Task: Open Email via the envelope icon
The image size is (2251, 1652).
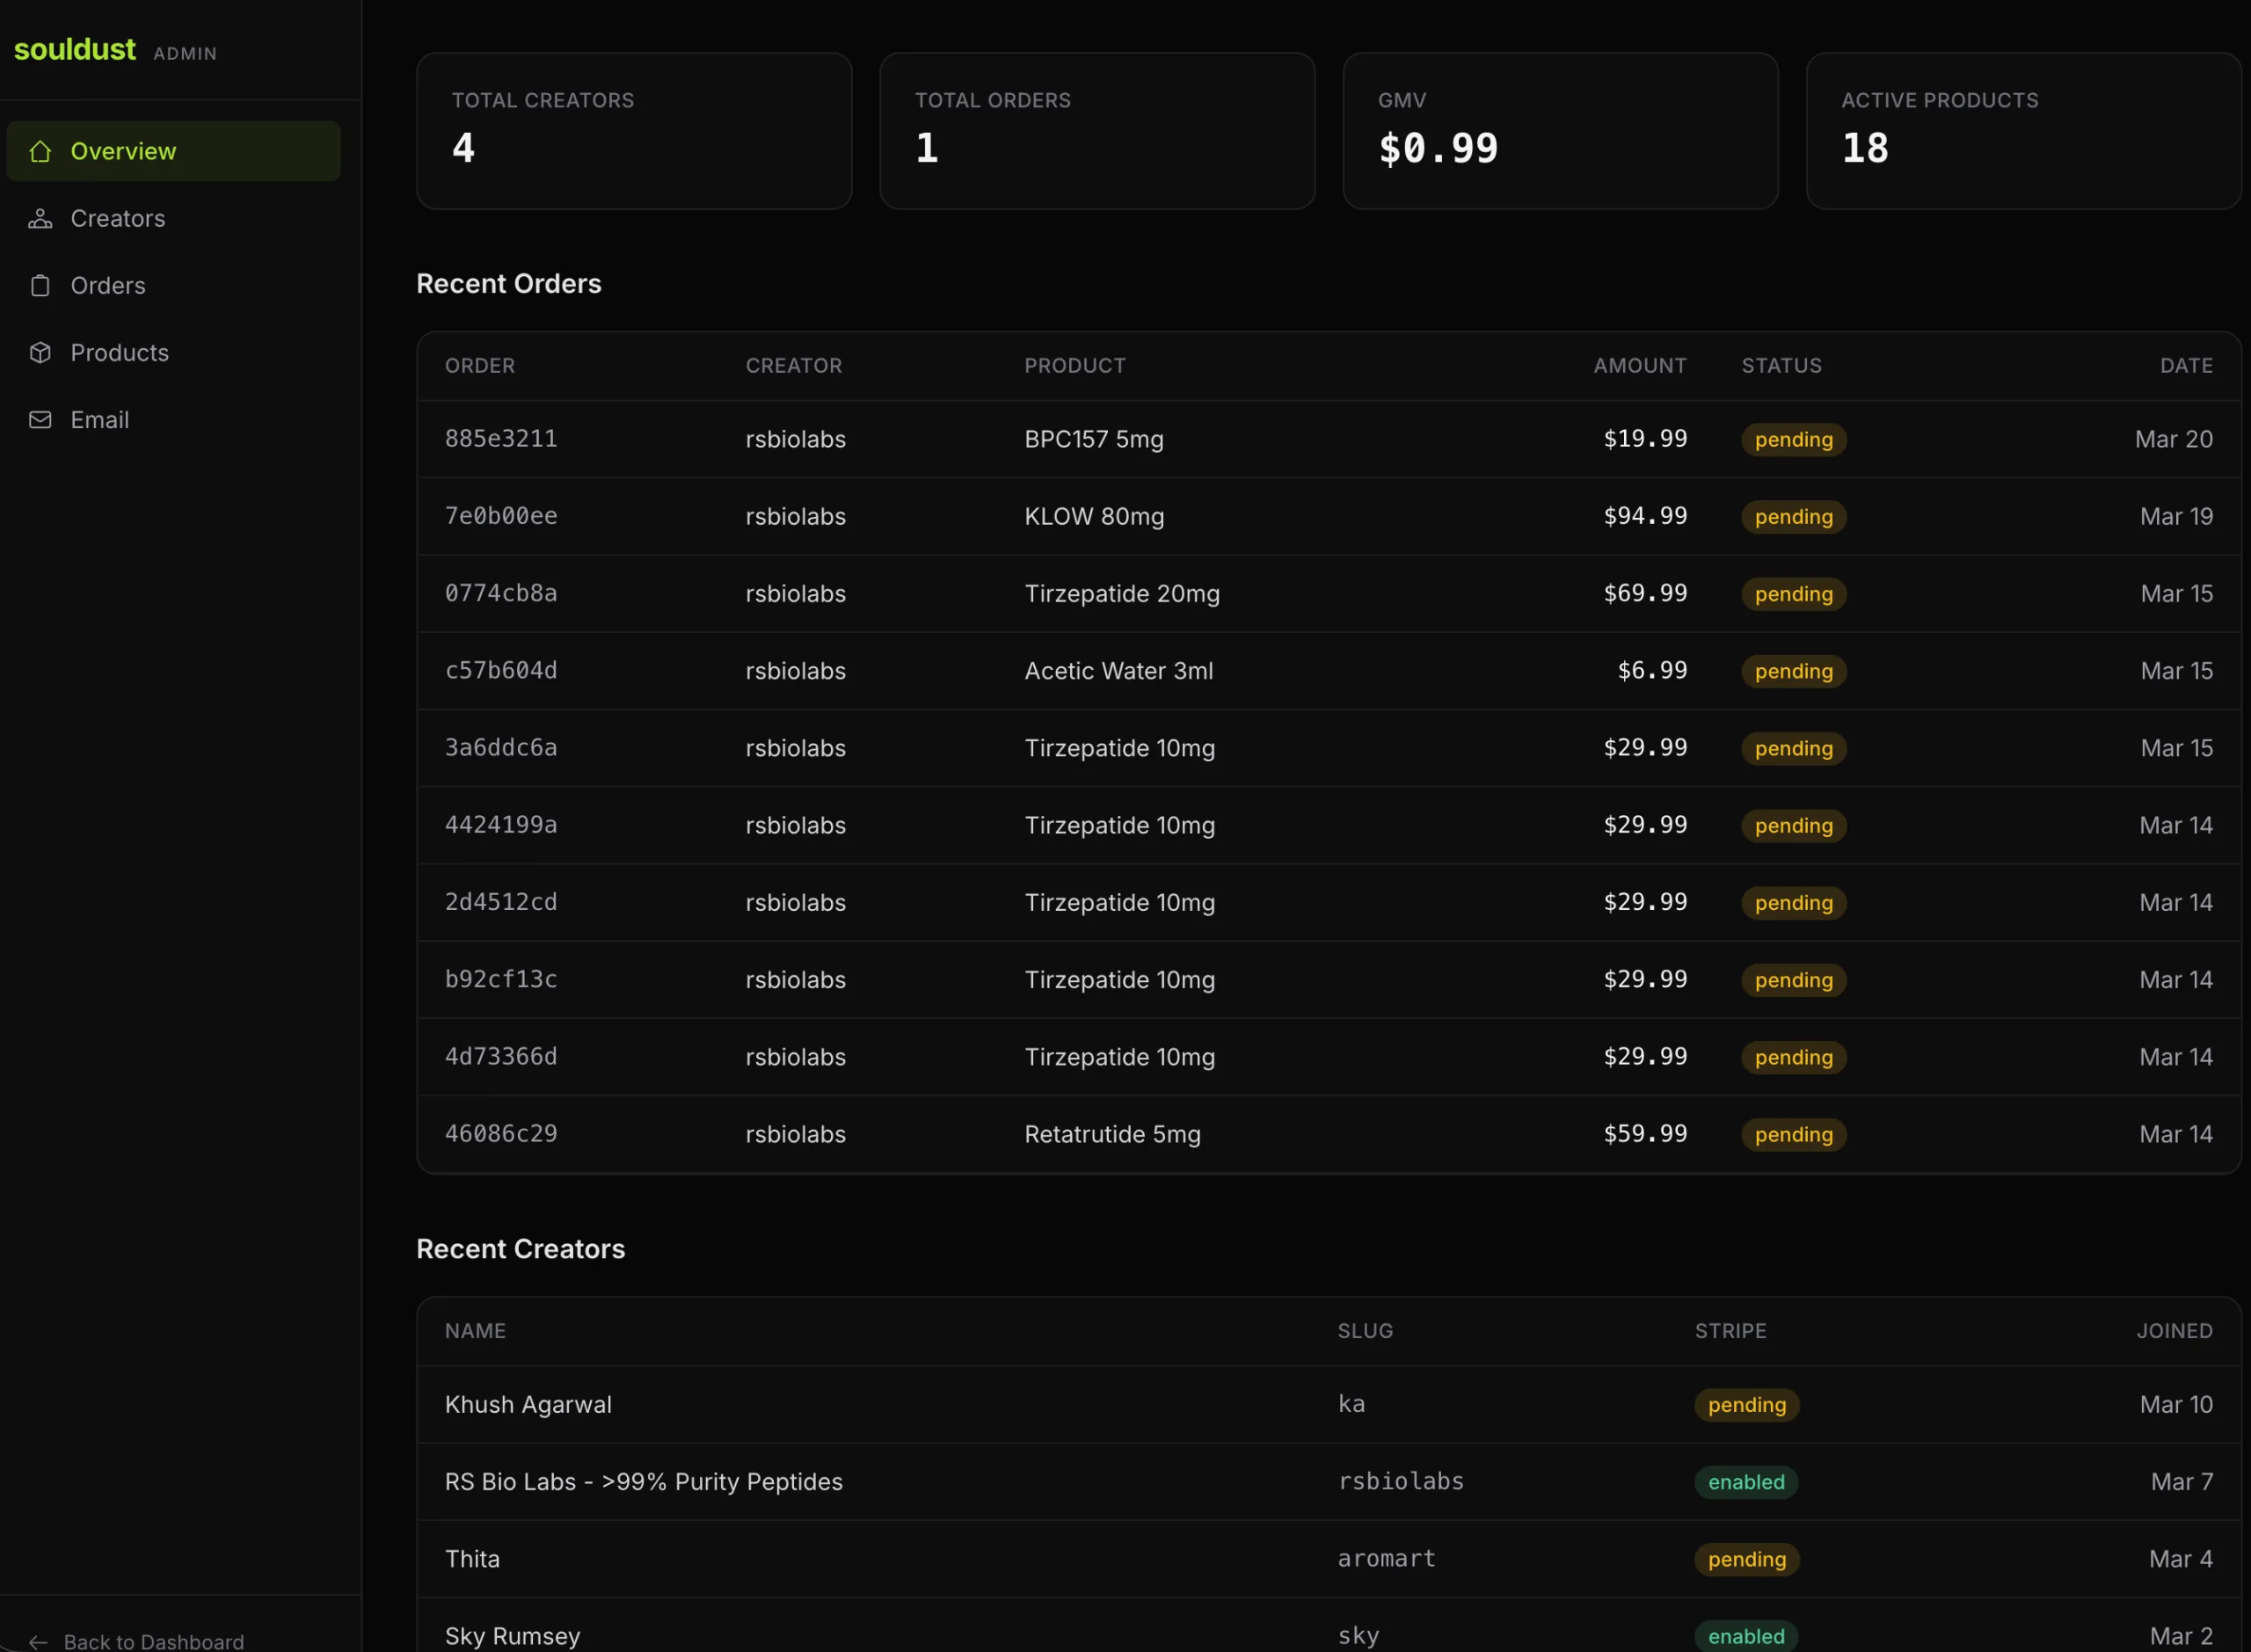Action: (40, 419)
